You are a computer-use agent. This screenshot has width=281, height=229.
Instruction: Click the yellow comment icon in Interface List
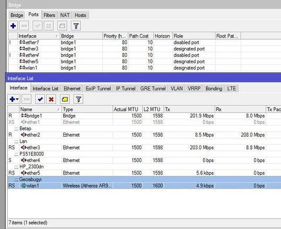(x=65, y=99)
